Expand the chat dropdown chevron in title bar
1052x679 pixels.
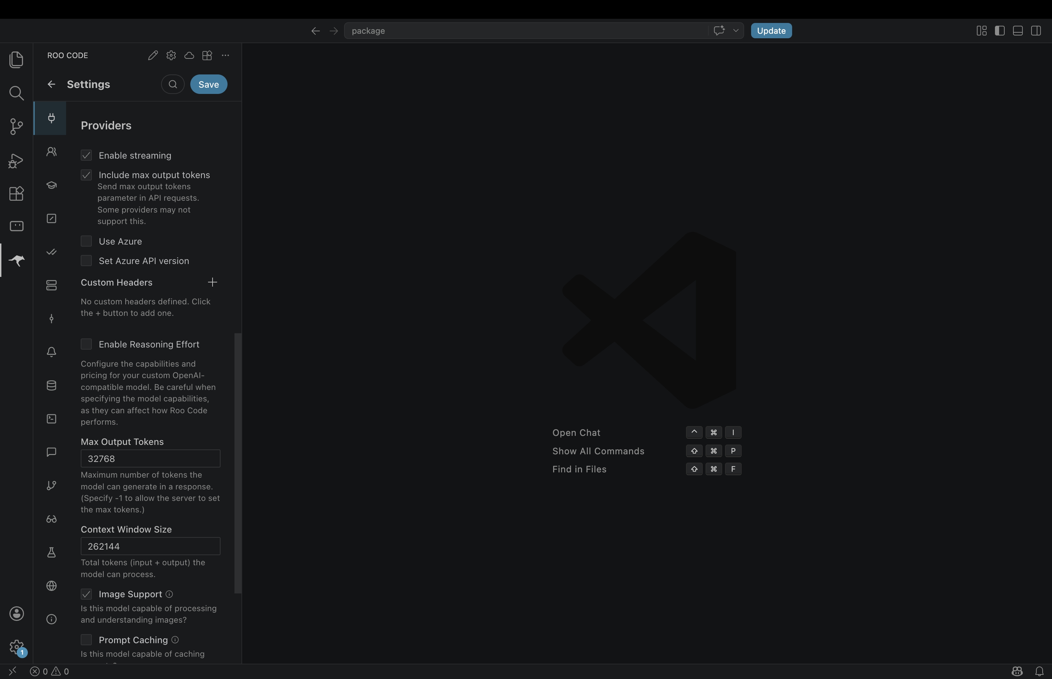pos(735,30)
